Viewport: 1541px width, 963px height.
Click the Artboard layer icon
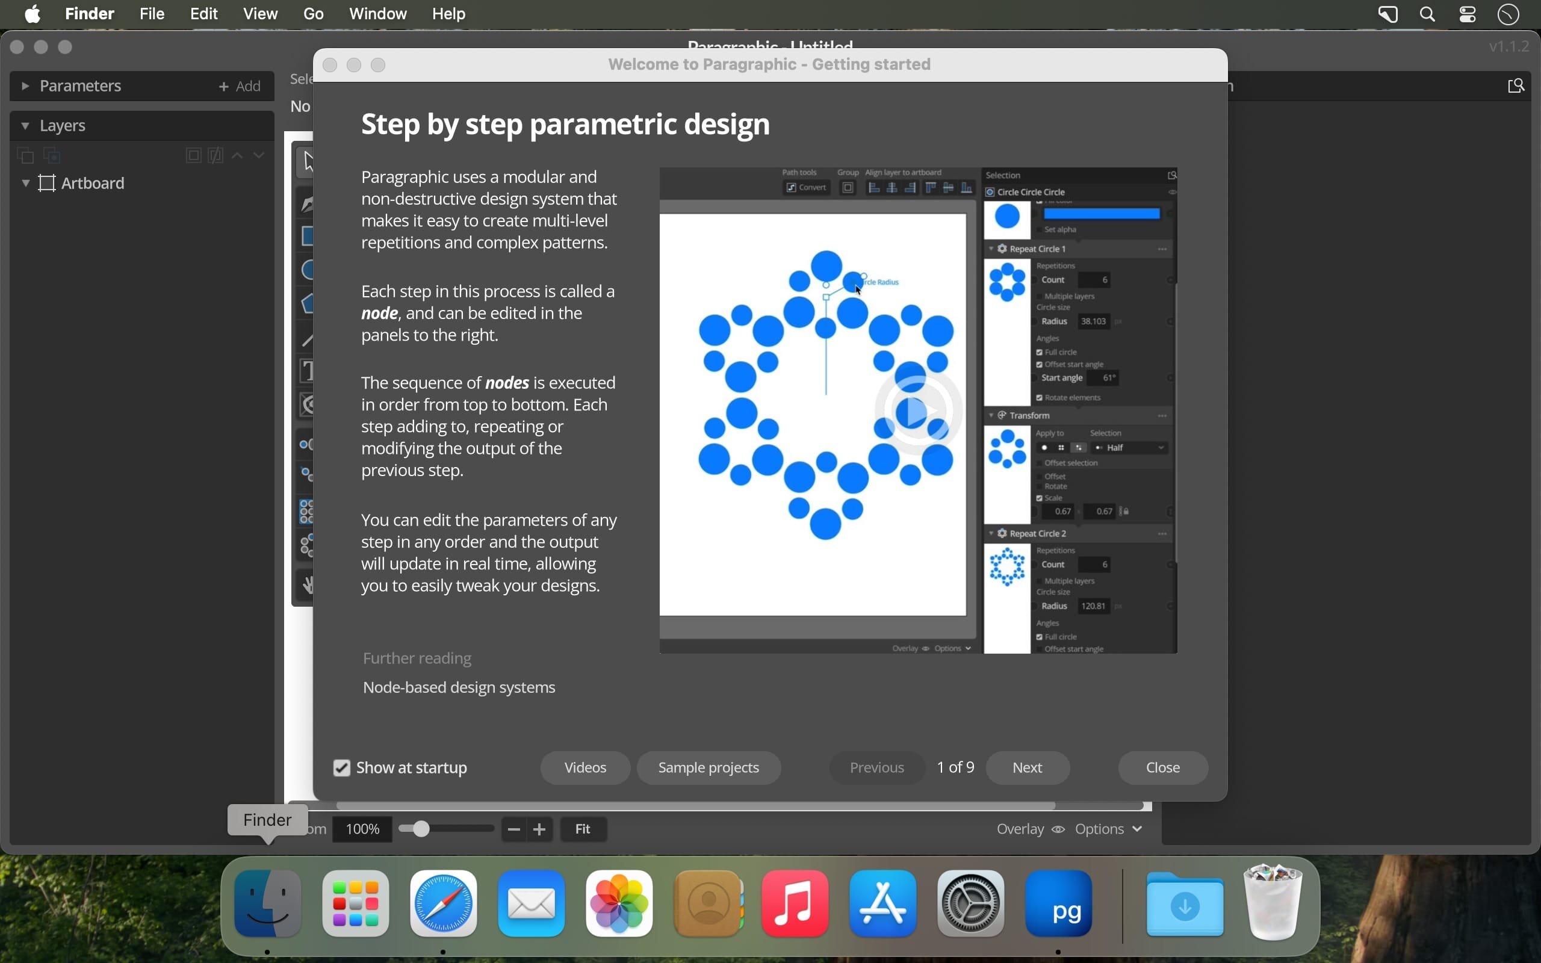(48, 184)
